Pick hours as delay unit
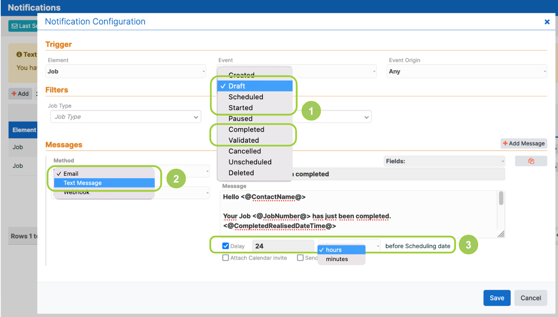Image resolution: width=558 pixels, height=317 pixels. click(341, 250)
